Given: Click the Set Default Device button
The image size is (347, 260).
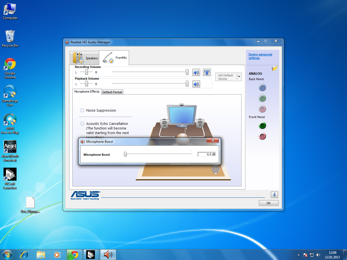Looking at the screenshot, I should pos(226,77).
